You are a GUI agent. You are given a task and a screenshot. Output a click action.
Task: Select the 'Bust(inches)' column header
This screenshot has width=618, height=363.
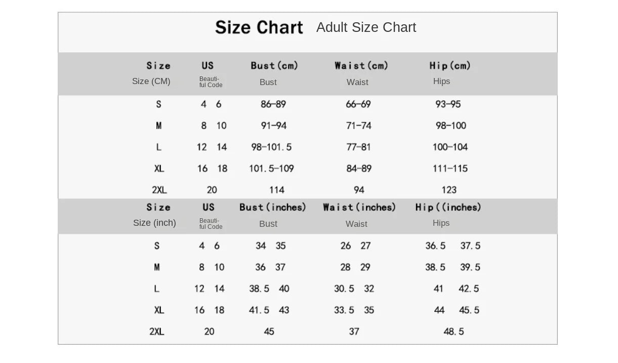click(273, 208)
